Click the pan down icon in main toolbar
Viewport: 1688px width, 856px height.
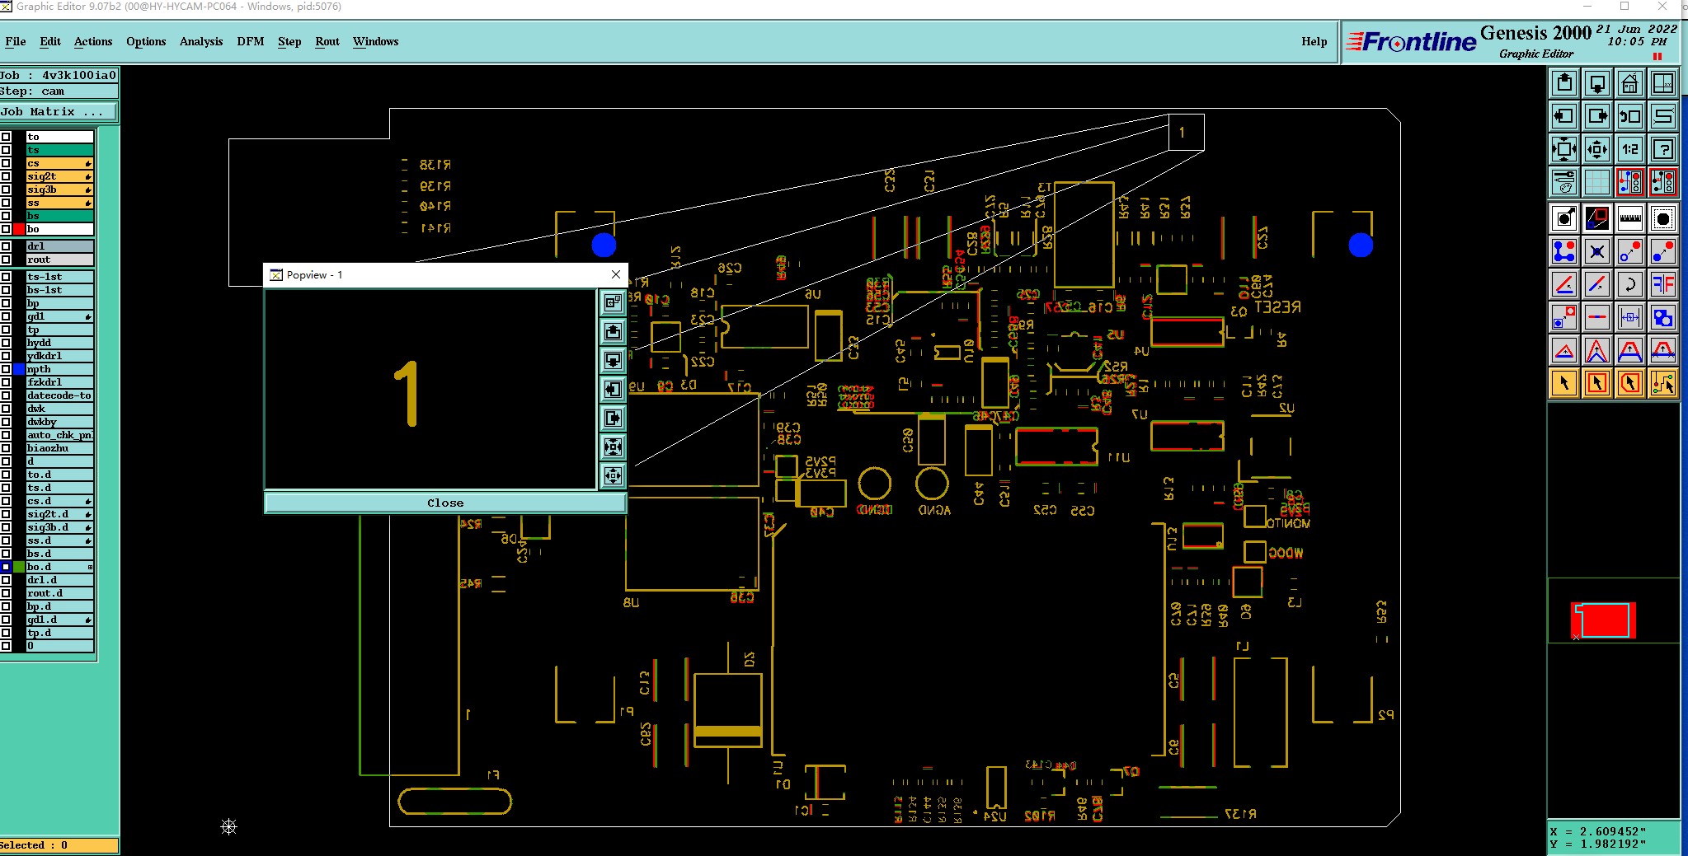(1597, 83)
